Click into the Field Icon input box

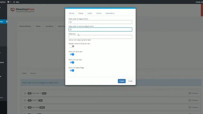coord(100,37)
